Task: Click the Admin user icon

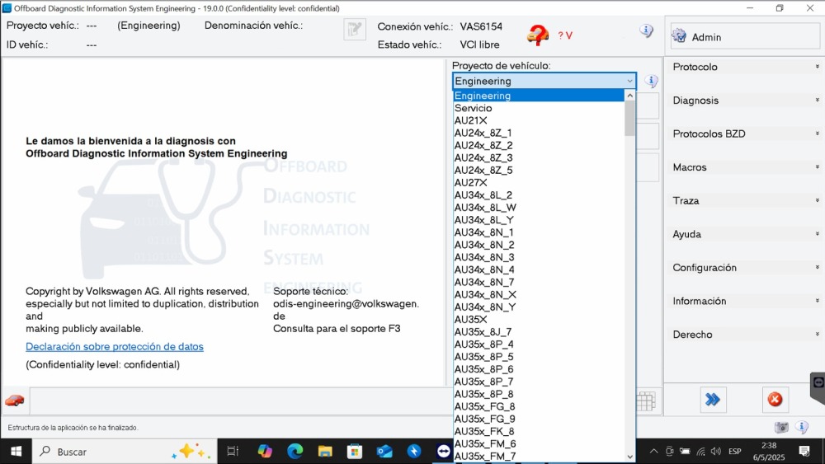Action: [x=679, y=35]
